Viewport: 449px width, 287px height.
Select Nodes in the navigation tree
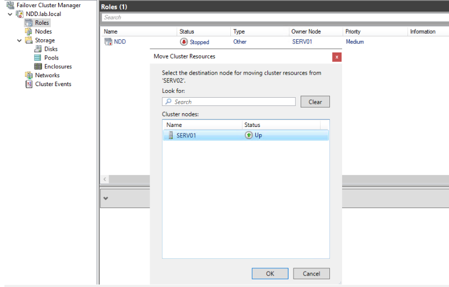click(43, 31)
